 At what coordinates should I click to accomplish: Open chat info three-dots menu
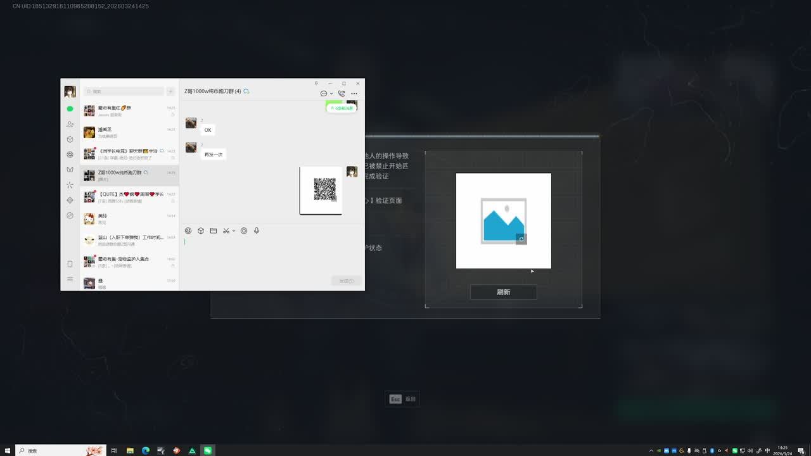pos(354,94)
